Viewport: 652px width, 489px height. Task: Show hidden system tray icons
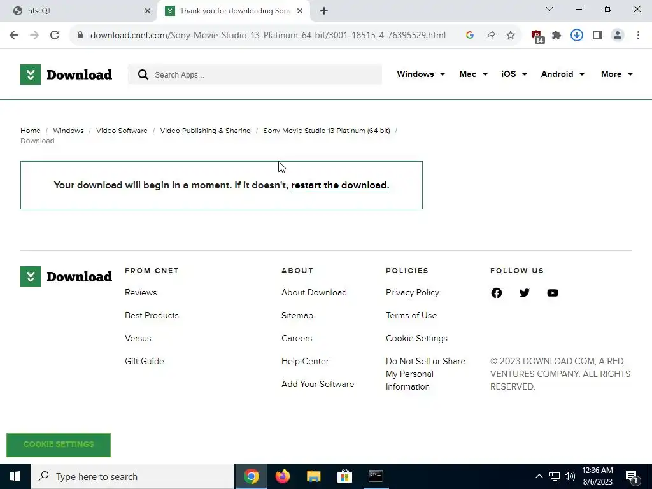pyautogui.click(x=539, y=476)
